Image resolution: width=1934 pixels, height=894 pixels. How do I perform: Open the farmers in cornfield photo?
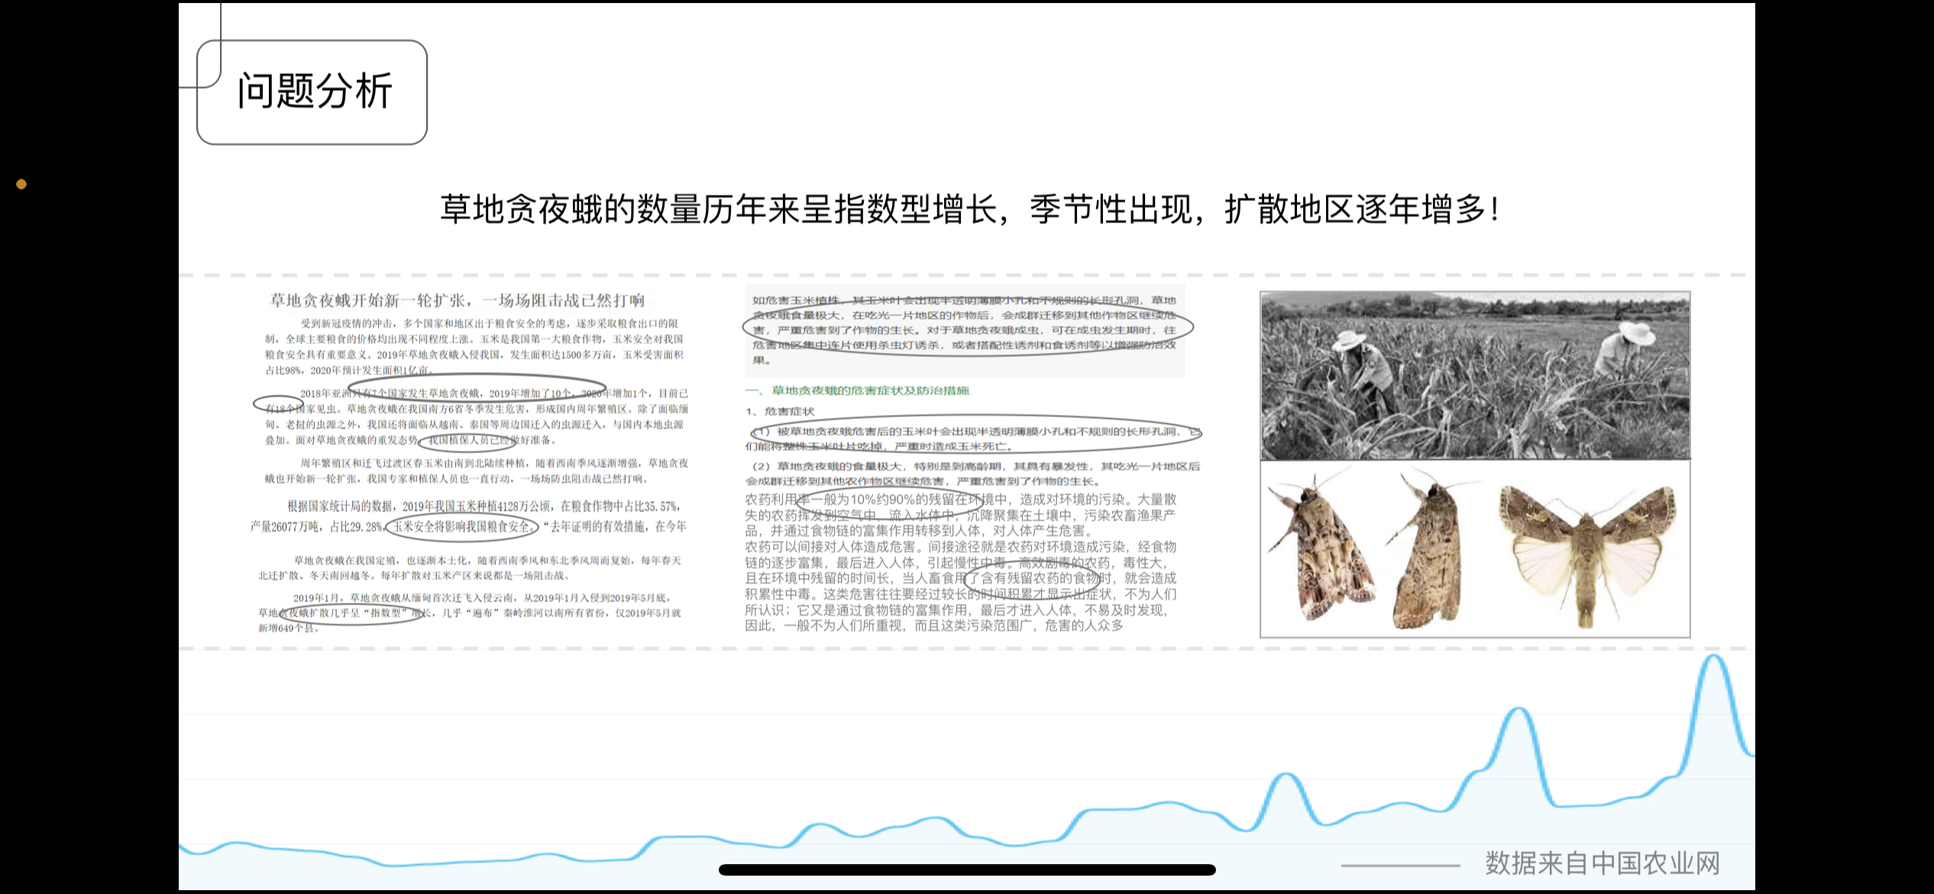[x=1475, y=375]
